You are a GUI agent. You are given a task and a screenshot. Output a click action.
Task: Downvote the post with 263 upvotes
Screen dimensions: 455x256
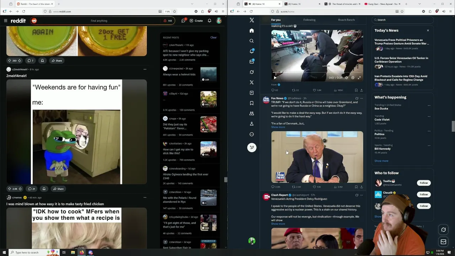(x=20, y=60)
